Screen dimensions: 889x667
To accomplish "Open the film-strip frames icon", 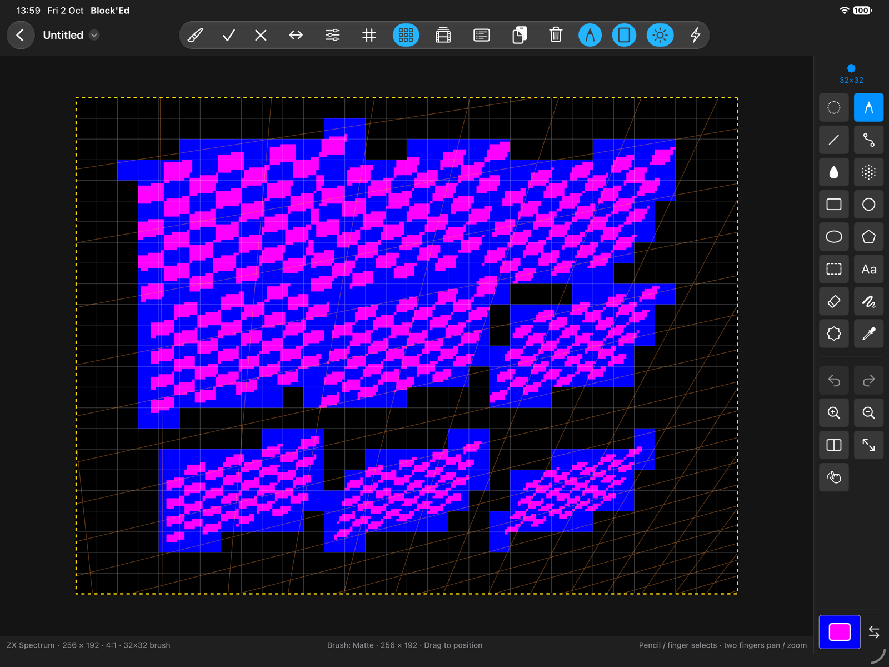I will click(443, 35).
